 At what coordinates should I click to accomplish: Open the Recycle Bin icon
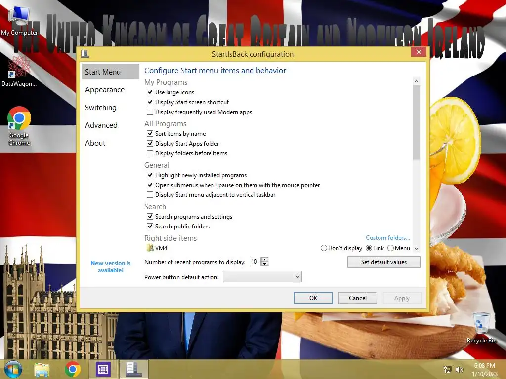coord(481,328)
